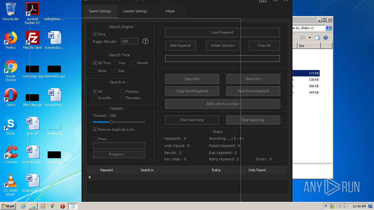Enable the Month search time checkbox
The height and width of the screenshot is (210, 374).
click(x=134, y=63)
